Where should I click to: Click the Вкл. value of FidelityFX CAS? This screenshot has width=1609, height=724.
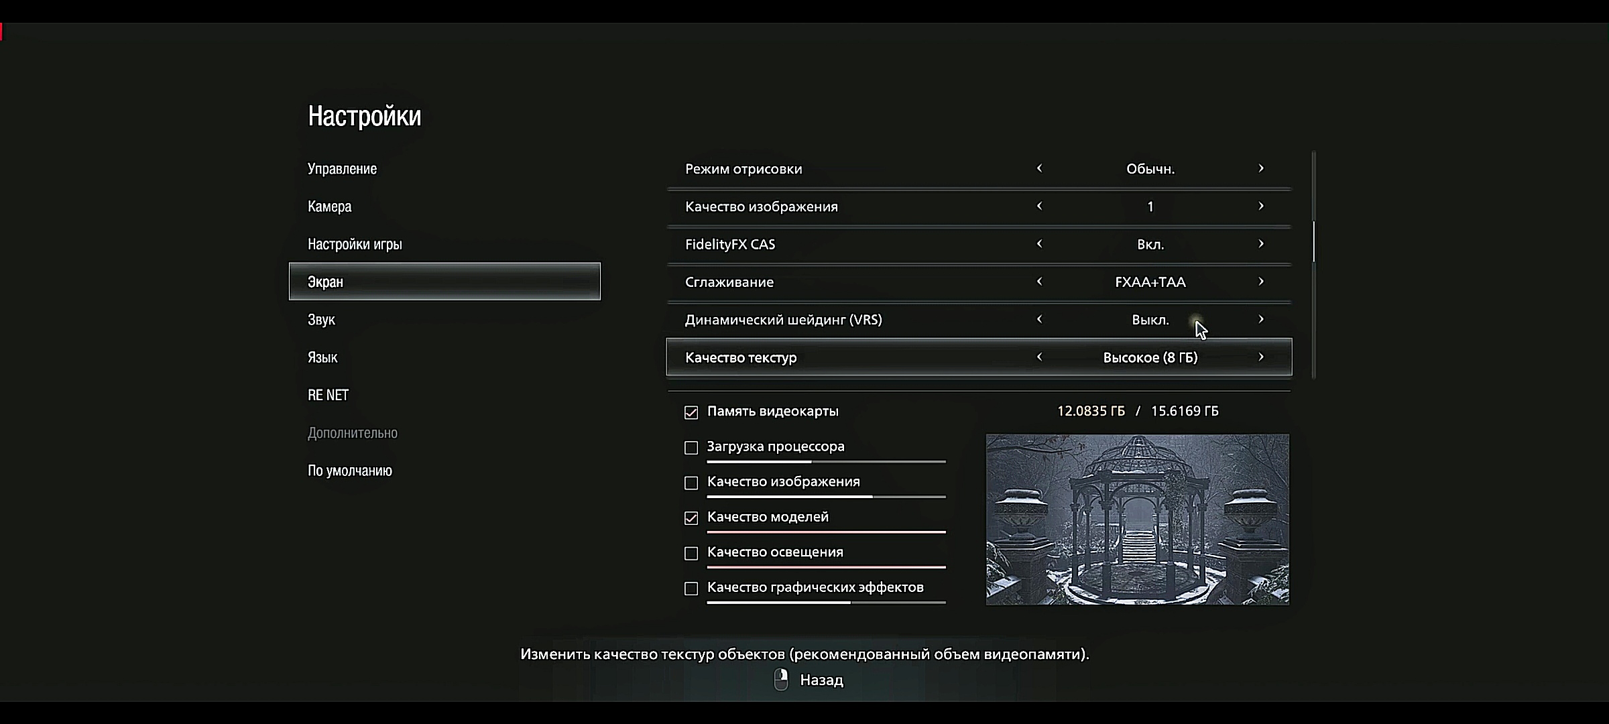(x=1150, y=245)
